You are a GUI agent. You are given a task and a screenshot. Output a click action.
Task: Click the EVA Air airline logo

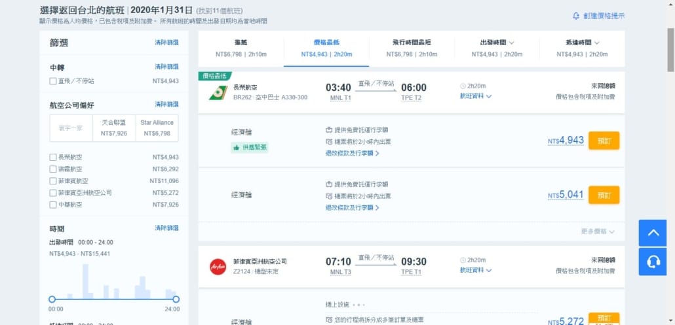pyautogui.click(x=218, y=93)
